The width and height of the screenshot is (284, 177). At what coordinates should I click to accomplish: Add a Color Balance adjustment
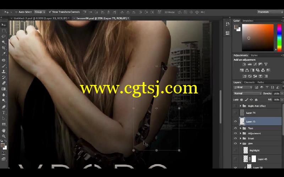click(247, 70)
